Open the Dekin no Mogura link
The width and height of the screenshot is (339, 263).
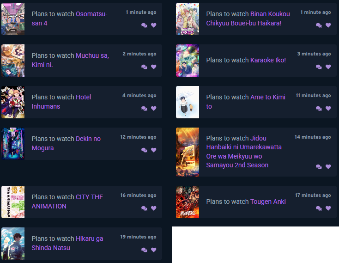[66, 143]
